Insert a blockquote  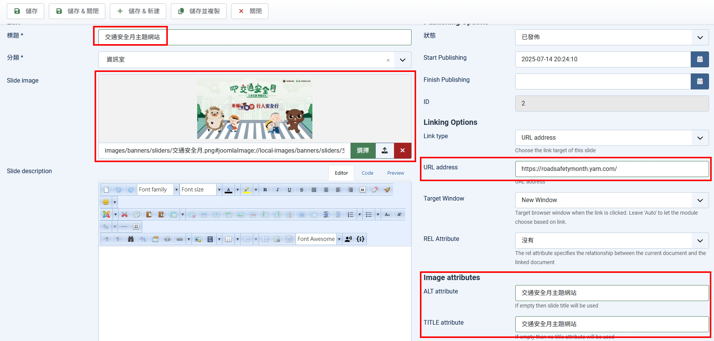363,190
